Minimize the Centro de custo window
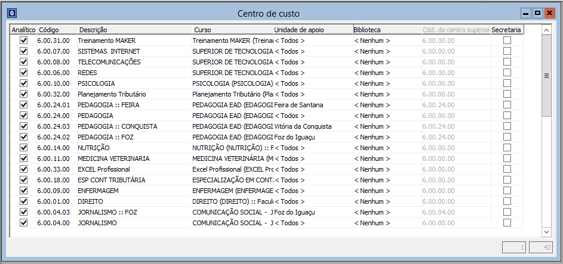 pyautogui.click(x=526, y=13)
